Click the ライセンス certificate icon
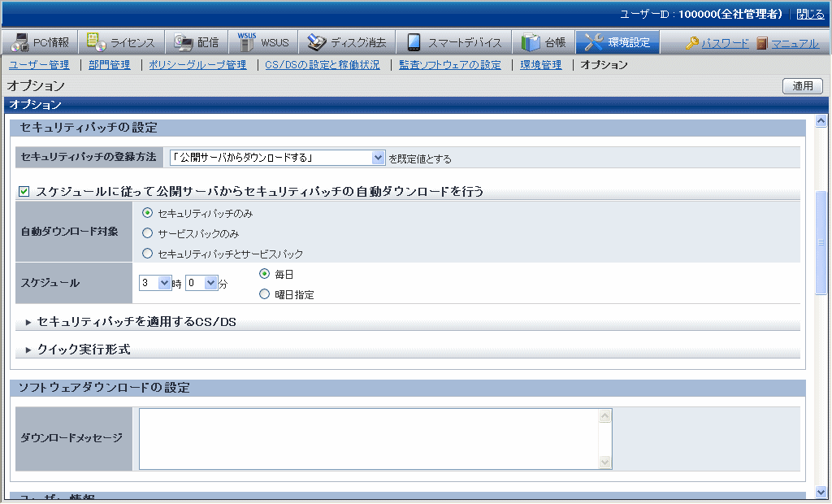The width and height of the screenshot is (832, 504). tap(96, 42)
